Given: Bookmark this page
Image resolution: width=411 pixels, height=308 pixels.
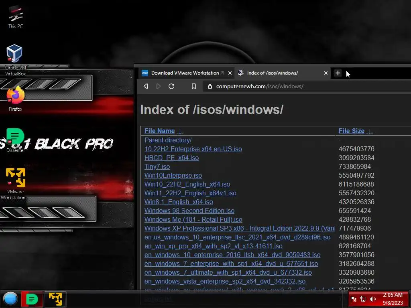Looking at the screenshot, I should click(x=194, y=86).
